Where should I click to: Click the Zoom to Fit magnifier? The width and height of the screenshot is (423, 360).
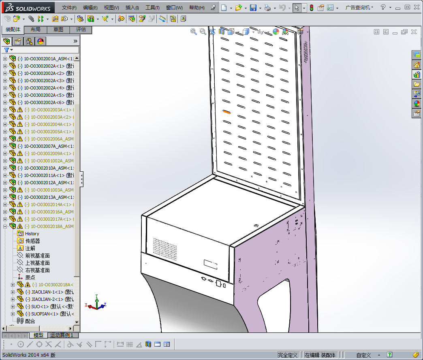[x=193, y=32]
